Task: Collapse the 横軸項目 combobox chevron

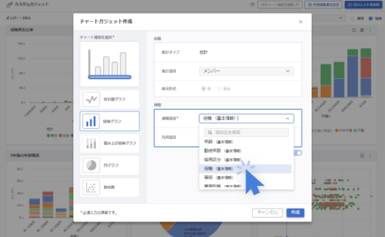Action: coord(287,118)
